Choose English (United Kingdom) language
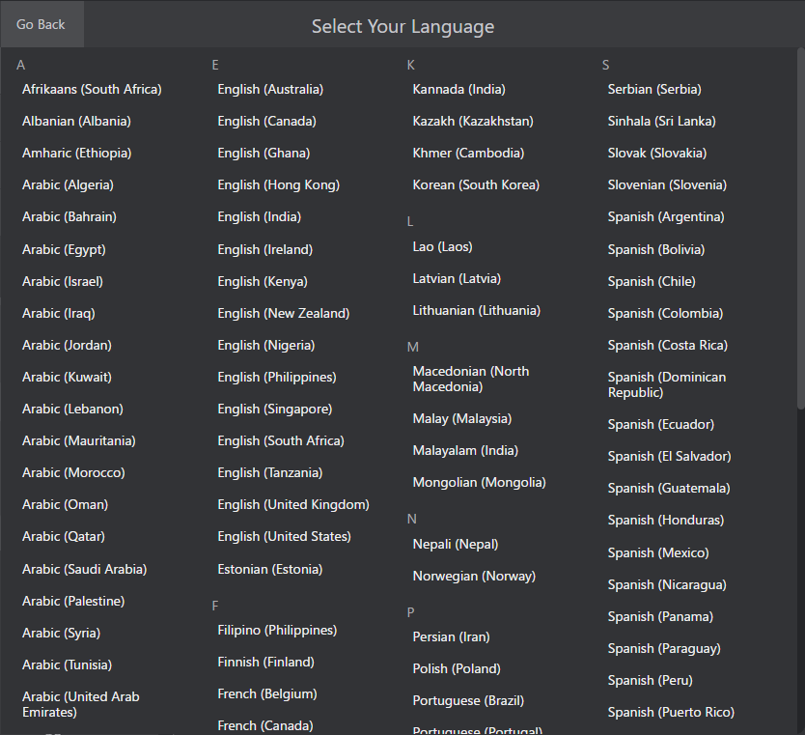Screen dimensions: 805x735 (292, 504)
